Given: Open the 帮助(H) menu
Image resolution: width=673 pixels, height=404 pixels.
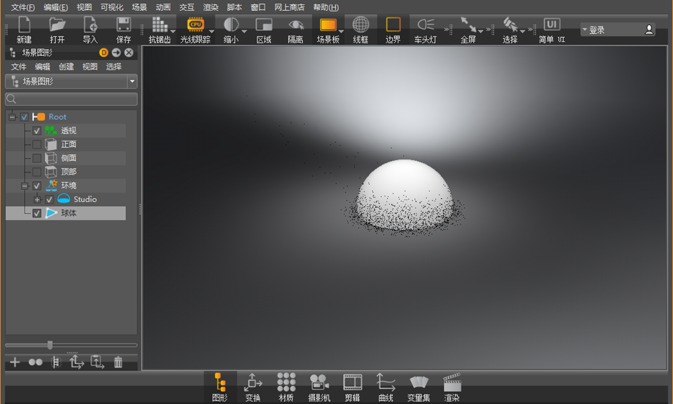Looking at the screenshot, I should click(x=326, y=7).
